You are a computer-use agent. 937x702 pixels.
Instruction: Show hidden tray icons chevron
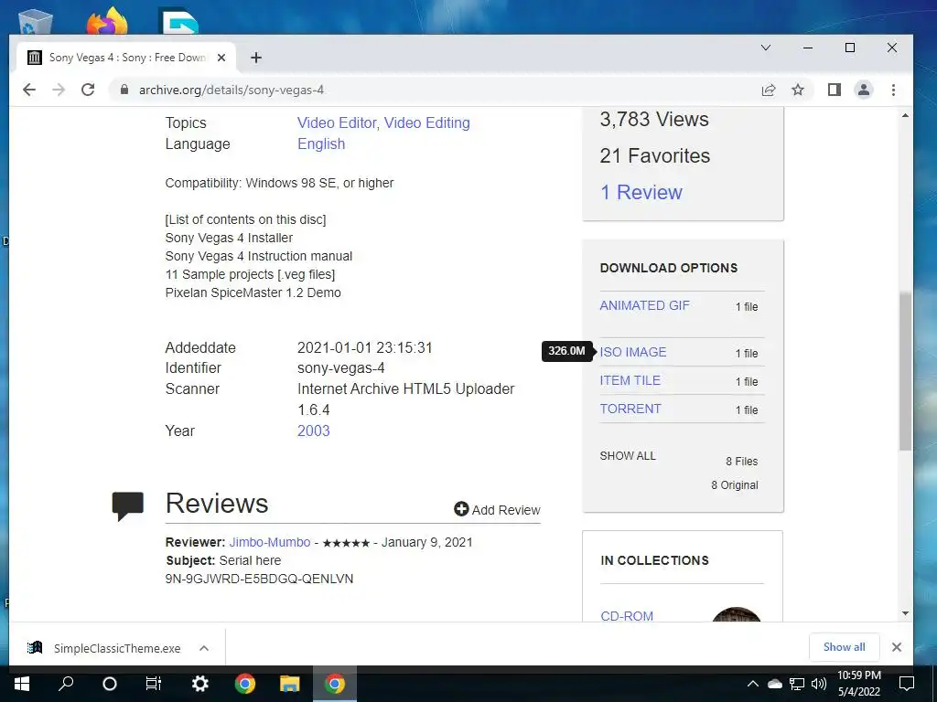tap(753, 684)
